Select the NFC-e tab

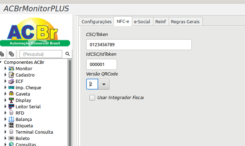tap(123, 21)
